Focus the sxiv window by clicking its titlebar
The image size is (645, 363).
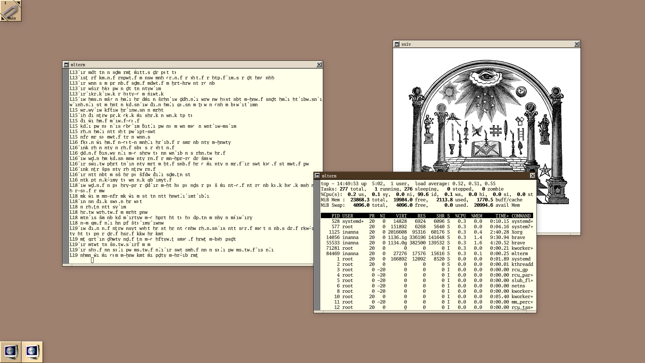point(486,44)
